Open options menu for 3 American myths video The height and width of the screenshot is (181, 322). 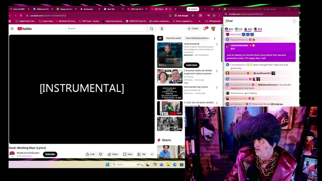217,71
